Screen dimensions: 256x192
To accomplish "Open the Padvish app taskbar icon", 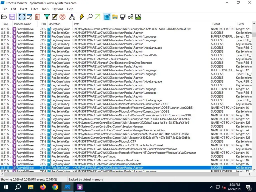I will click(x=80, y=187).
